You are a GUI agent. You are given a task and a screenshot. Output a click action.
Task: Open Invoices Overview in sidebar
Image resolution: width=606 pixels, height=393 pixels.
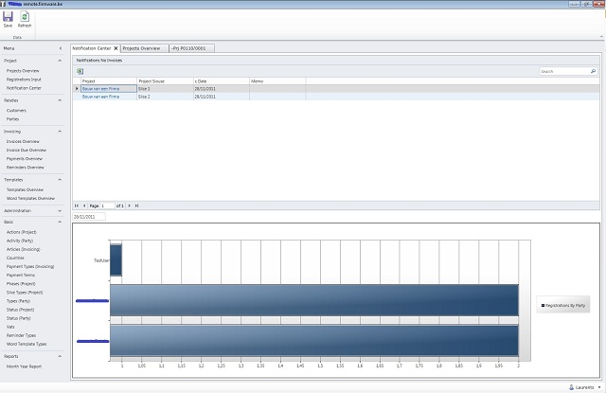click(23, 141)
